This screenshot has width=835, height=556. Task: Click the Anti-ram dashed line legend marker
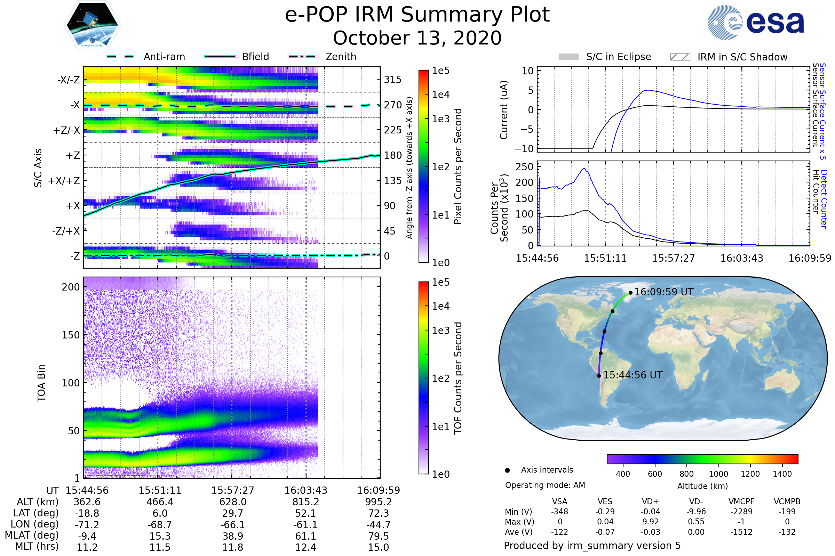(x=120, y=57)
